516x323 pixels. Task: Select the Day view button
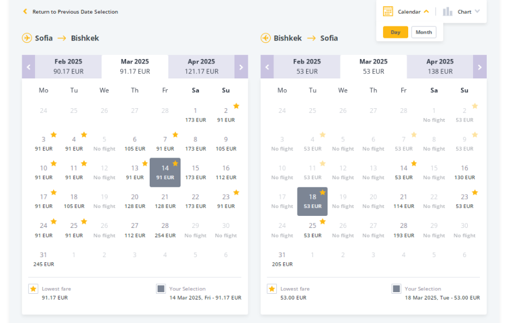pos(396,32)
